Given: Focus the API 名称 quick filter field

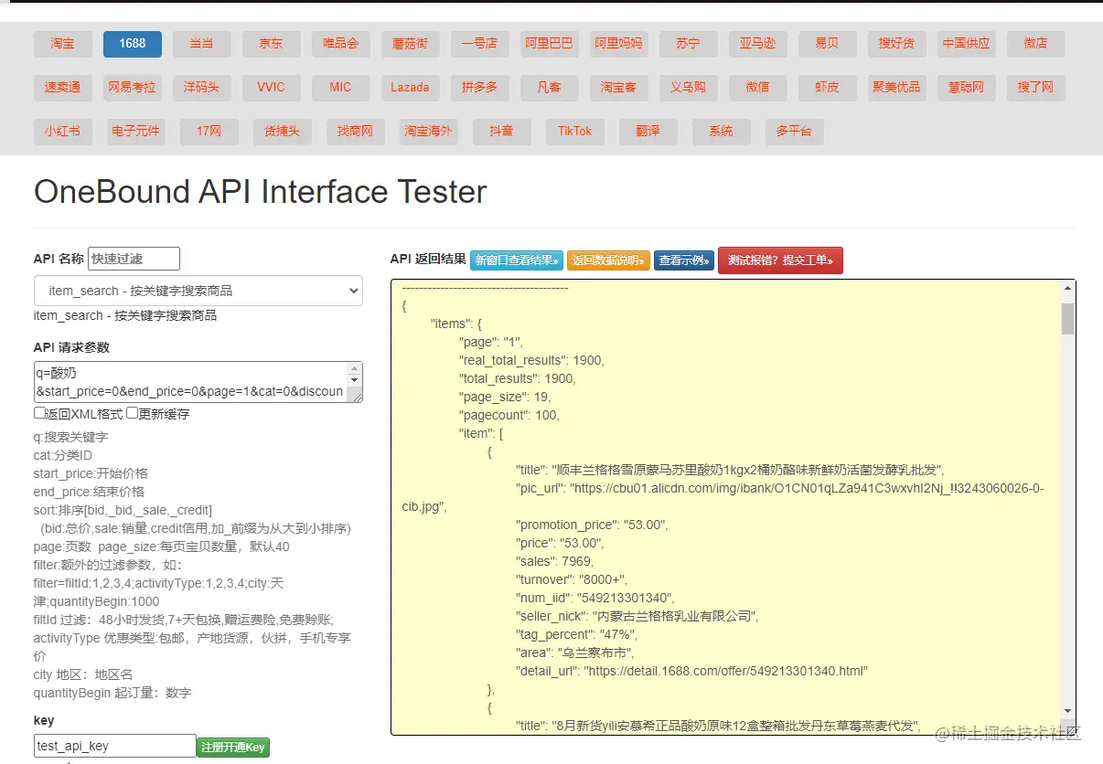Looking at the screenshot, I should click(x=134, y=259).
